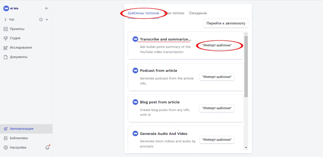The height and width of the screenshot is (157, 323).
Task: Import the Podcast from article template
Action: pos(217,77)
